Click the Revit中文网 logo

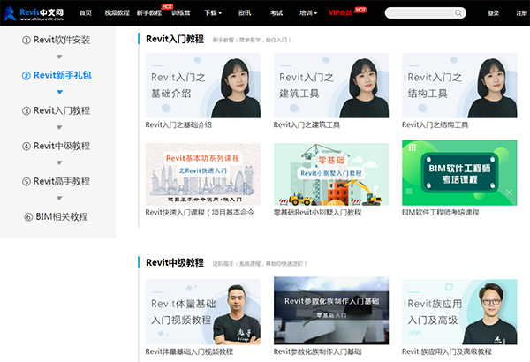click(x=34, y=13)
